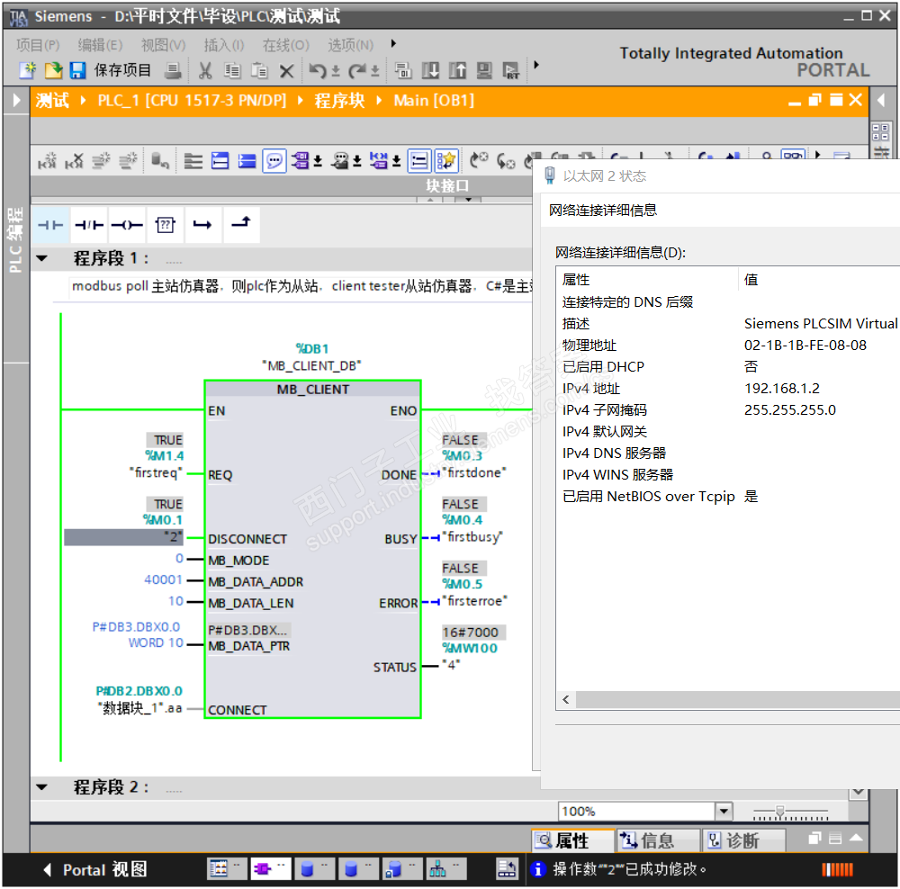Expand the project tree side panel arrow

pos(16,101)
